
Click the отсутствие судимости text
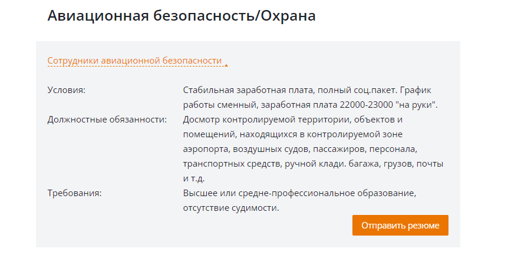click(x=231, y=208)
